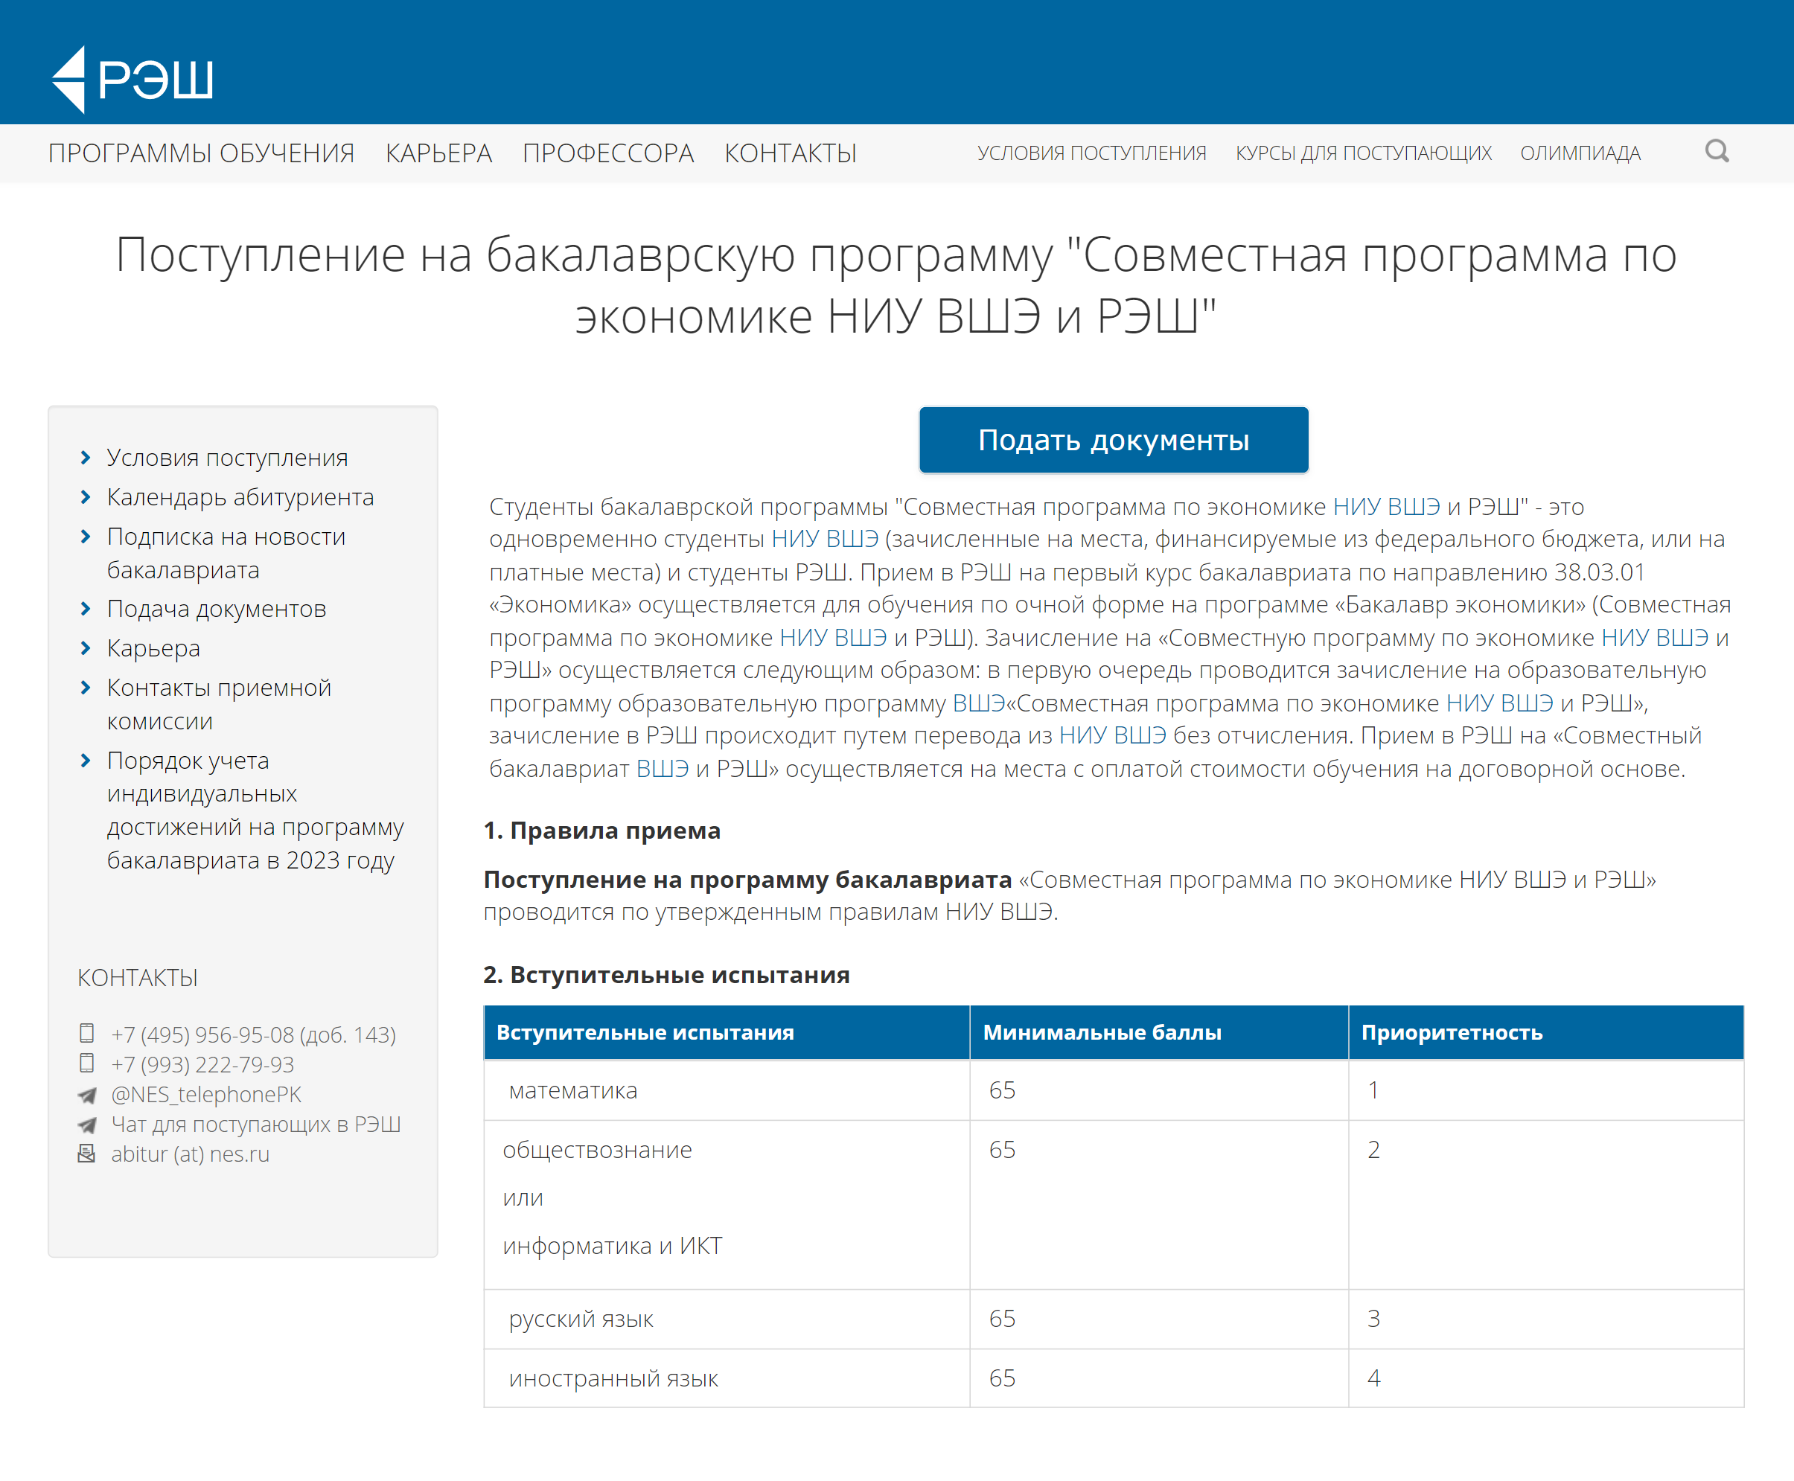Click НИУ ВШЭ link after путем перевода из

pos(1112,735)
